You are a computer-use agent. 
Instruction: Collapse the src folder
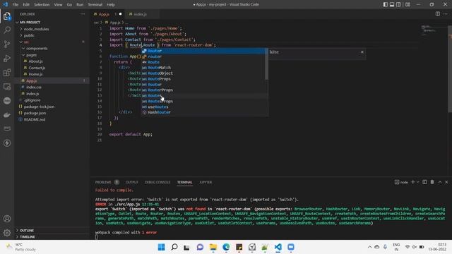tap(26, 42)
